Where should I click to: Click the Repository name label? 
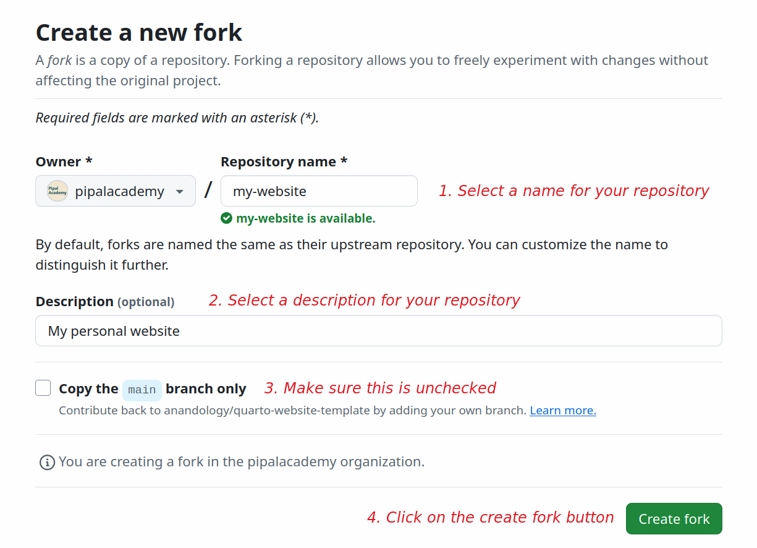tap(284, 161)
